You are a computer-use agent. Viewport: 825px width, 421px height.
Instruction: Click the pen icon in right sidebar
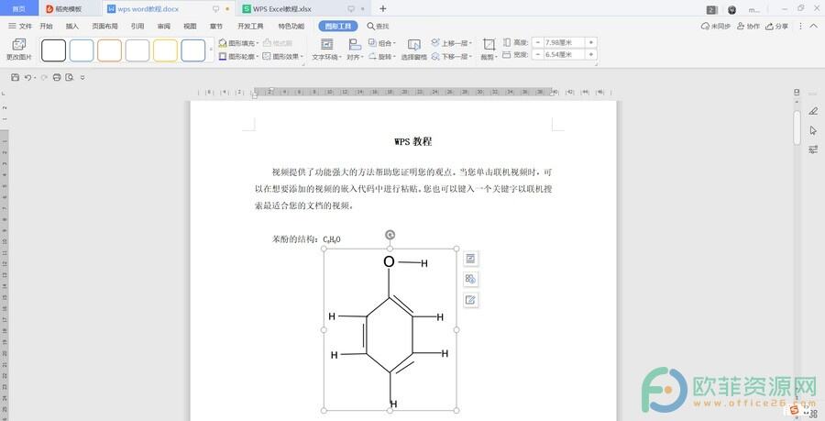813,111
